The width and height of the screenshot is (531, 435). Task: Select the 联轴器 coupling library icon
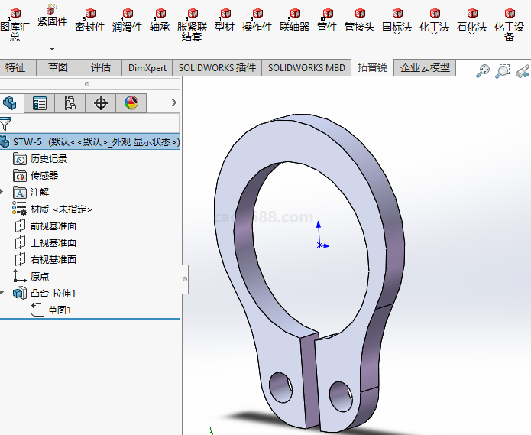[294, 20]
